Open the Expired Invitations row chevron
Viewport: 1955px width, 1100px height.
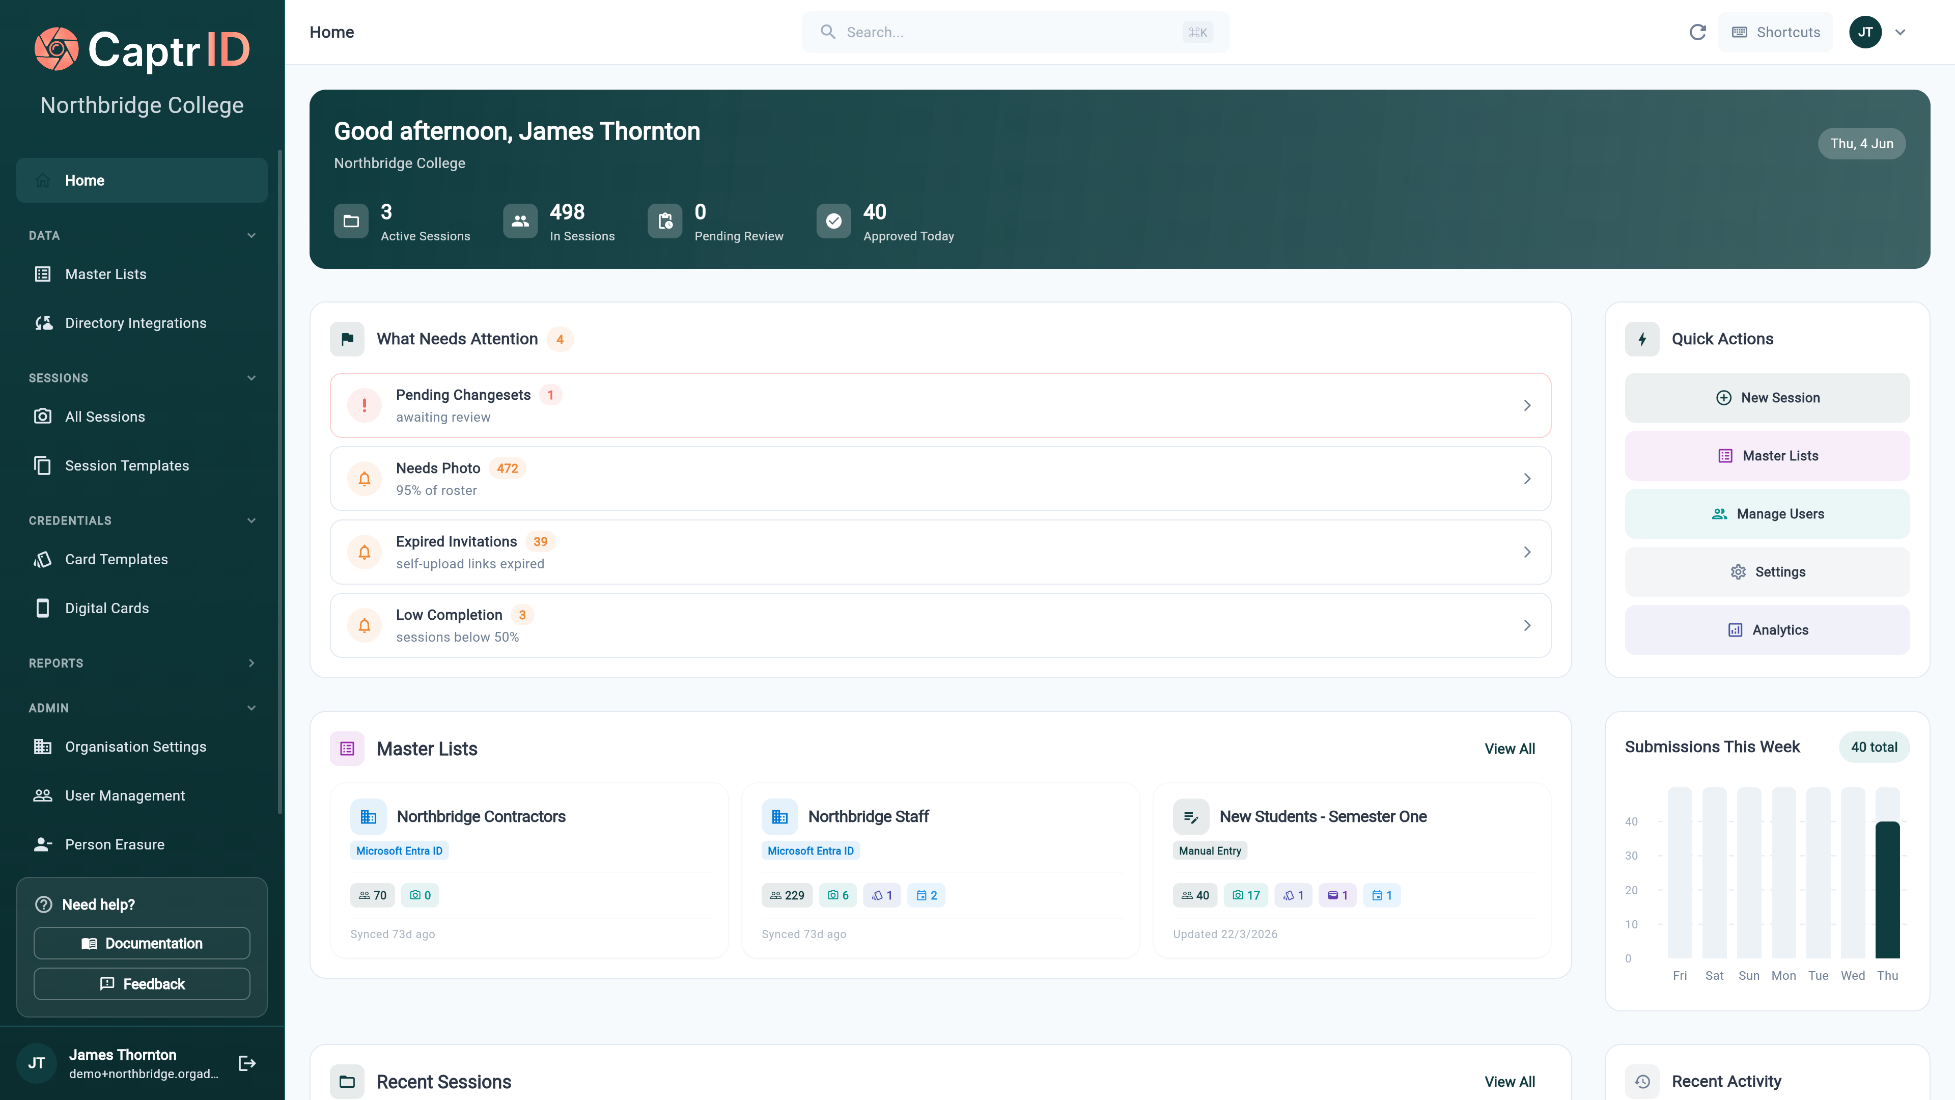(x=1527, y=552)
